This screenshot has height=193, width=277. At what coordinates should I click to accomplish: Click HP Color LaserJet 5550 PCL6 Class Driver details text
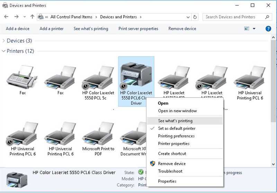[x=74, y=173]
